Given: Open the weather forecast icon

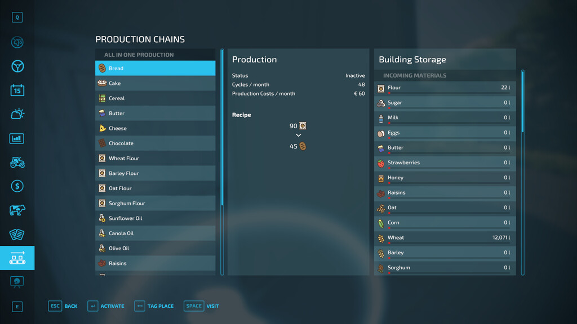Looking at the screenshot, I should 17,114.
